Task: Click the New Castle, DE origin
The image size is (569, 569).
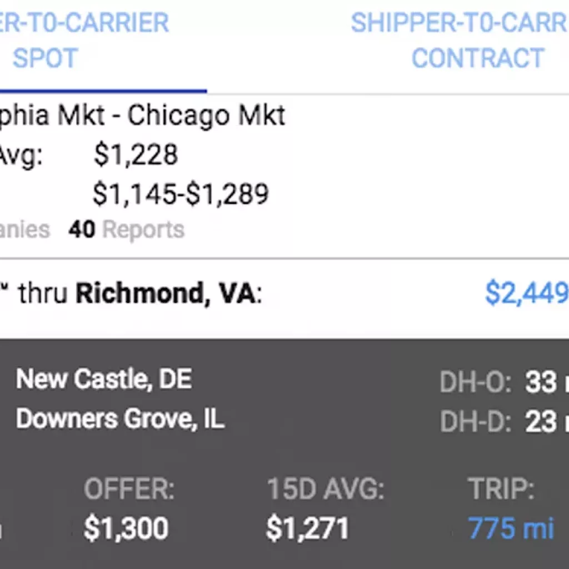Action: 104,379
